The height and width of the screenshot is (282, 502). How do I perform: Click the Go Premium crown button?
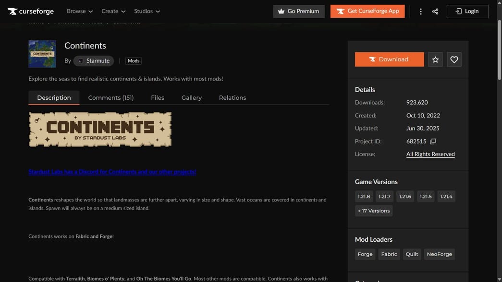click(299, 11)
